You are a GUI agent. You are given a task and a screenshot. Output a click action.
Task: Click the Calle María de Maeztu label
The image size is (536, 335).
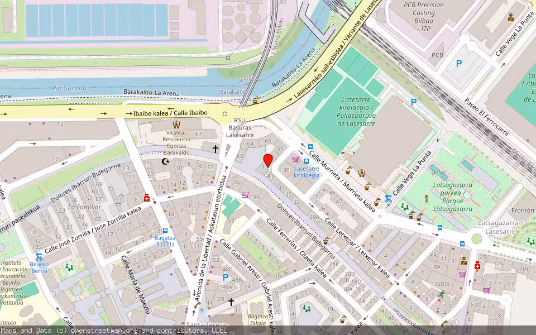pos(136,284)
